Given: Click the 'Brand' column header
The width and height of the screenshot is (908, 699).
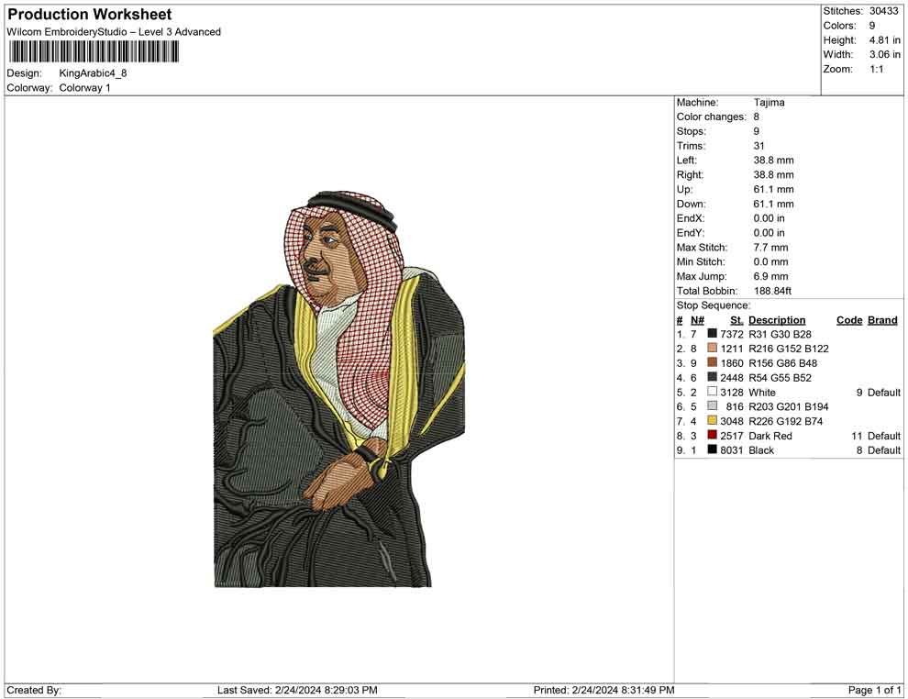Looking at the screenshot, I should click(x=882, y=319).
